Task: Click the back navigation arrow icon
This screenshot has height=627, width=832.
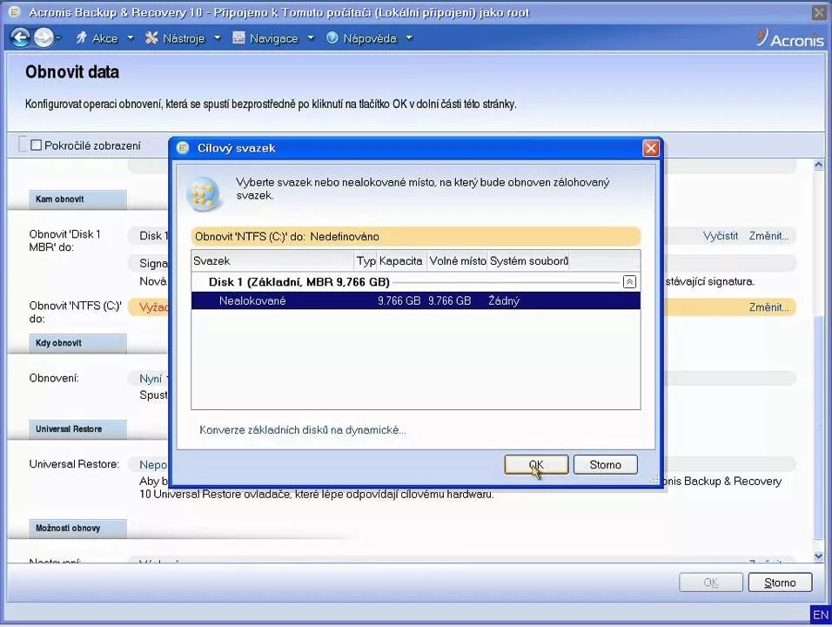Action: tap(20, 37)
